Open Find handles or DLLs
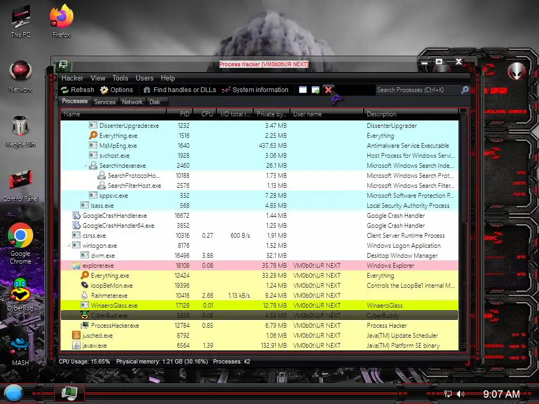 (x=179, y=90)
